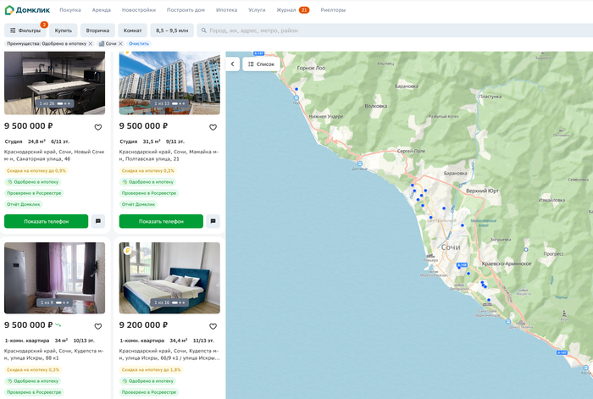
Task: Favorite the Санаторная улица studio listing
Action: click(97, 127)
